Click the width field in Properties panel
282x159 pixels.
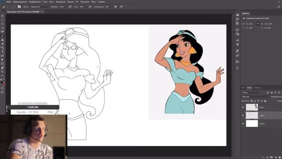(x=250, y=24)
